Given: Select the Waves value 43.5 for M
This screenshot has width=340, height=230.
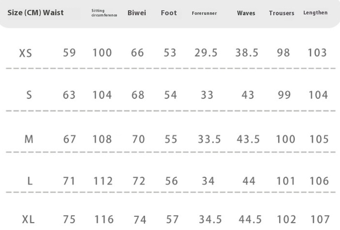Looking at the screenshot, I should 248,139.
